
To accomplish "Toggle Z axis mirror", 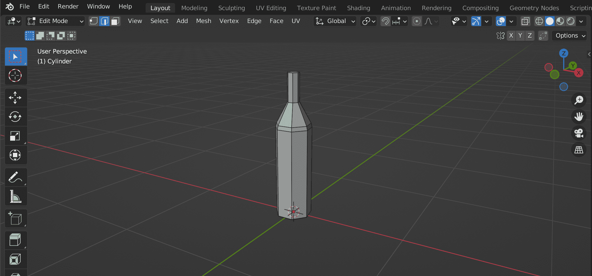I will (x=530, y=36).
